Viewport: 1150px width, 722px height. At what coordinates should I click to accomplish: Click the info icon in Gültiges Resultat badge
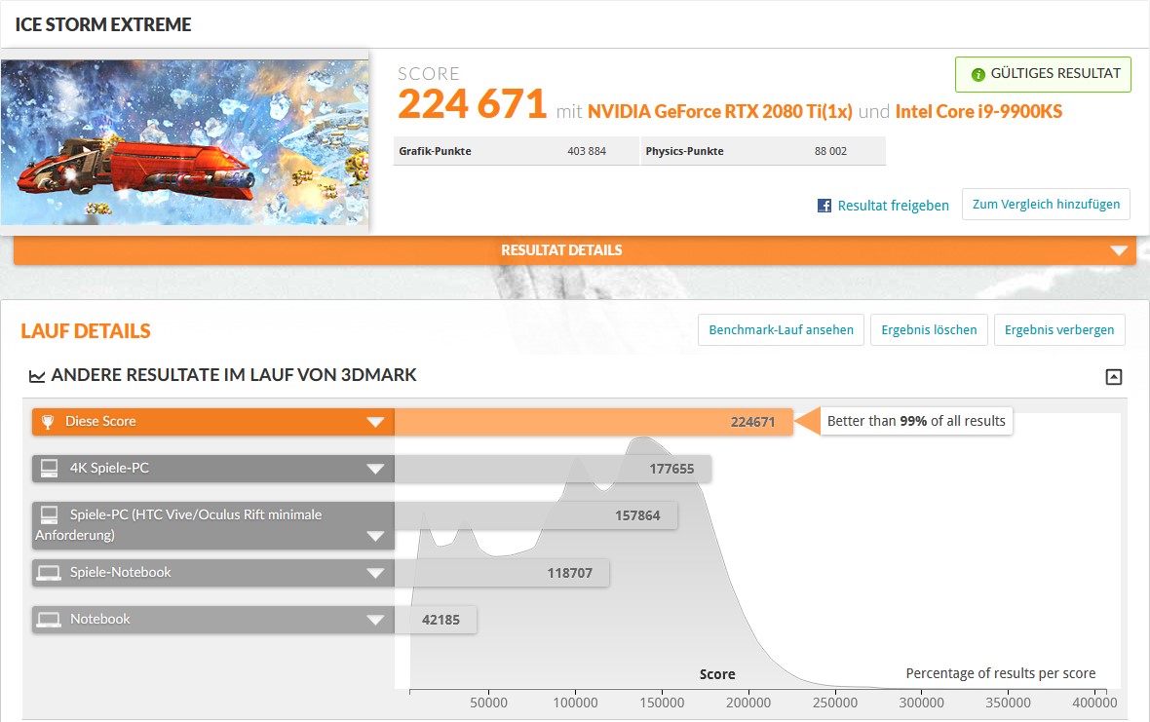(978, 74)
